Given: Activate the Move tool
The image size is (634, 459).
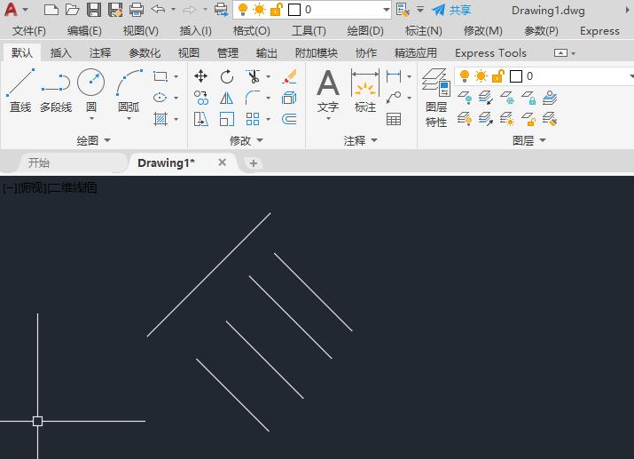Looking at the screenshot, I should click(x=201, y=76).
